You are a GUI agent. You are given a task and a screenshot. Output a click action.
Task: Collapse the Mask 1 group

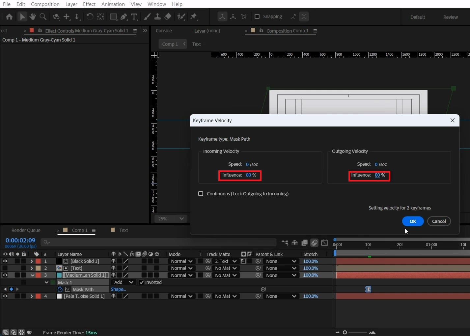(46, 282)
